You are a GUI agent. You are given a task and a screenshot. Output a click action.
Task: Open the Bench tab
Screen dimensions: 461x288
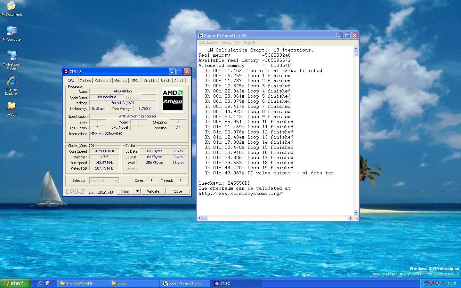166,81
